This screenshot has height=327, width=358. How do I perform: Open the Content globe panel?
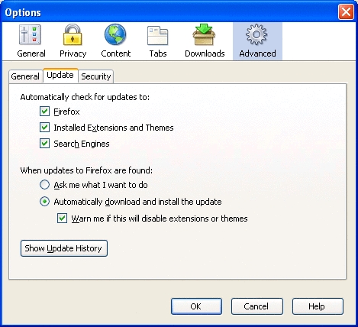tap(116, 41)
